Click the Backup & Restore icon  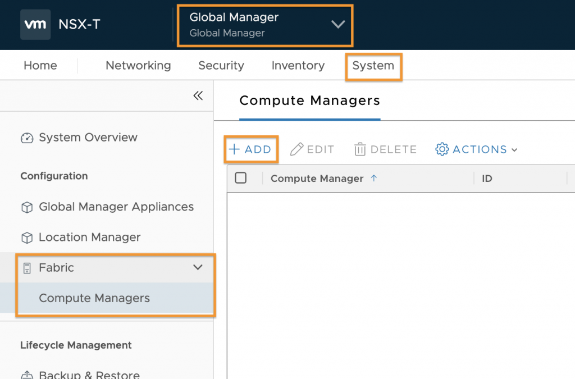click(x=27, y=375)
